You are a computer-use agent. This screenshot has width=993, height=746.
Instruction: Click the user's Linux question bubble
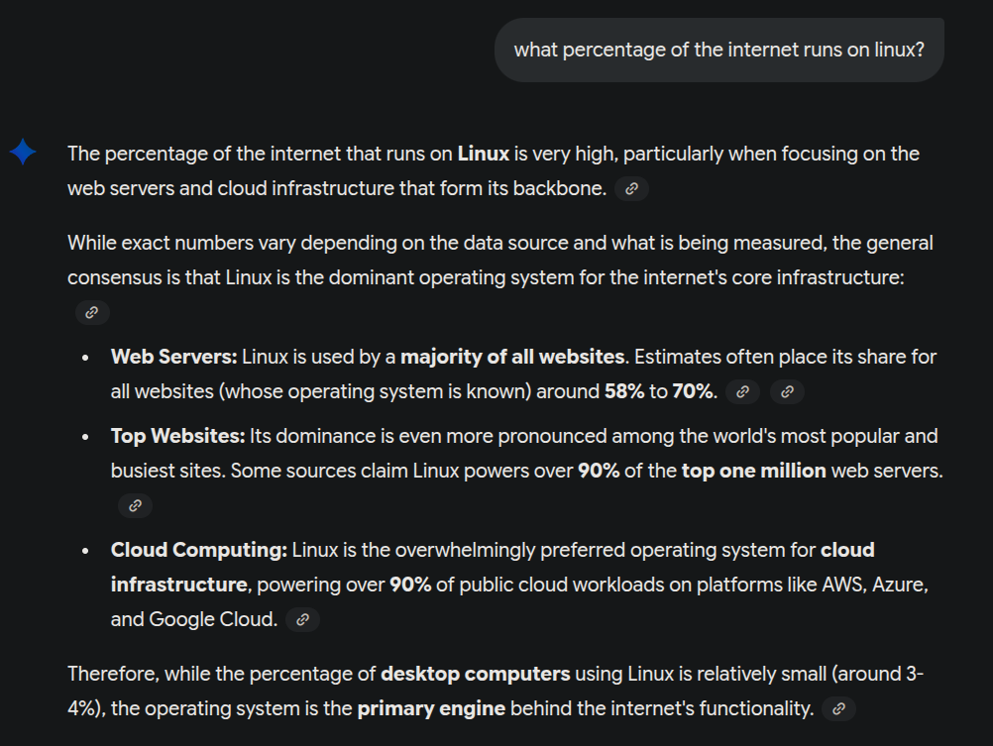pyautogui.click(x=718, y=50)
